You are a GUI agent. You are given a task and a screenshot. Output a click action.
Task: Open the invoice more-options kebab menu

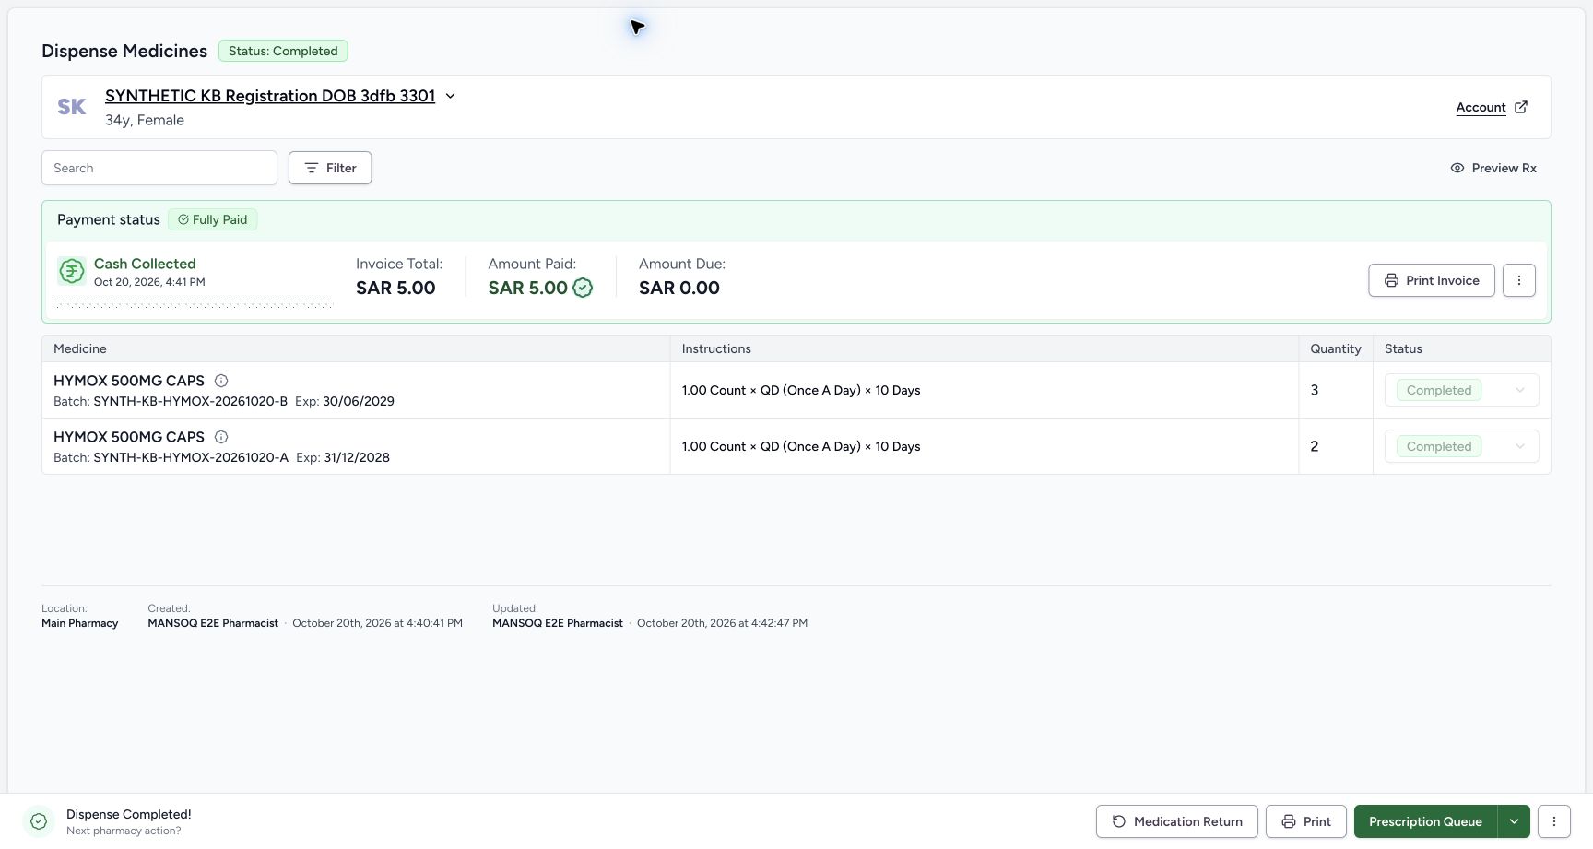(x=1519, y=280)
